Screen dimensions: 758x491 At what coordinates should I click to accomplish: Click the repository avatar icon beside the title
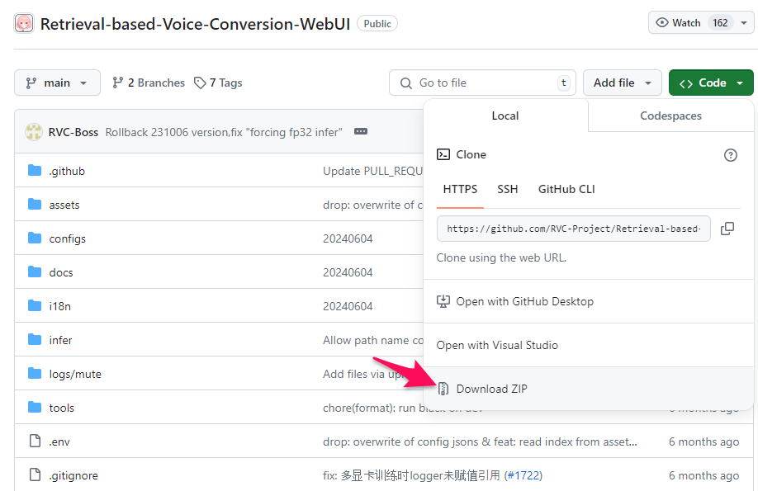point(24,24)
